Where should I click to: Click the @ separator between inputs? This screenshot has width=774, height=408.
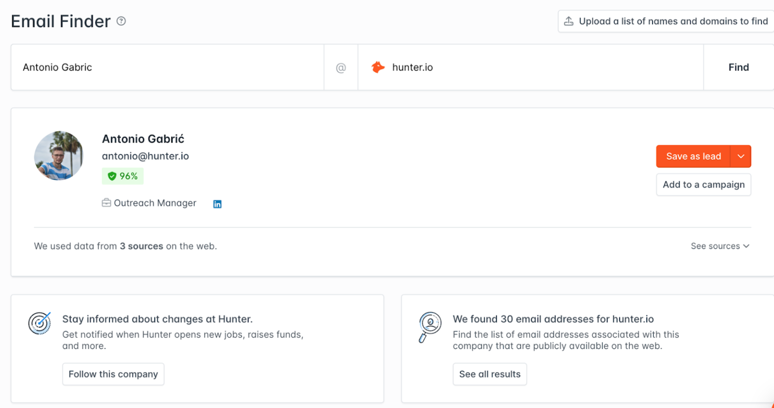341,66
